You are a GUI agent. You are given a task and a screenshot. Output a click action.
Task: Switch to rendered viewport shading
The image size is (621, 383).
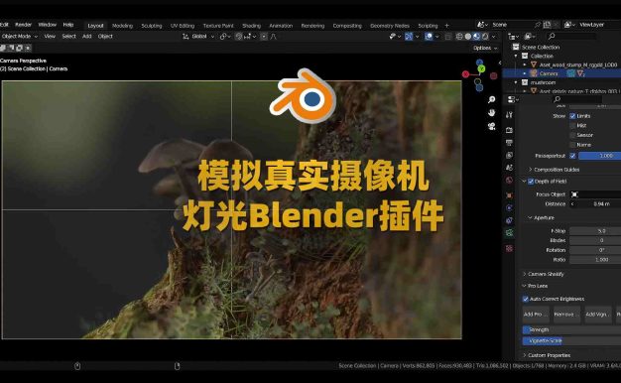(485, 37)
